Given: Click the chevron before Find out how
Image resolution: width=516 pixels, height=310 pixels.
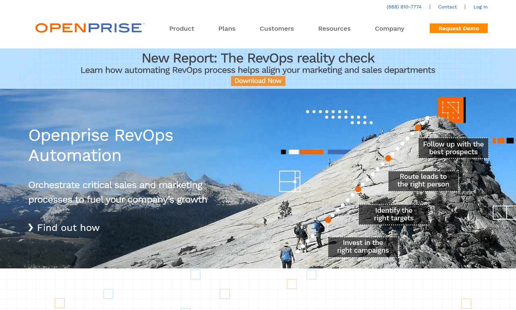Looking at the screenshot, I should (x=31, y=228).
